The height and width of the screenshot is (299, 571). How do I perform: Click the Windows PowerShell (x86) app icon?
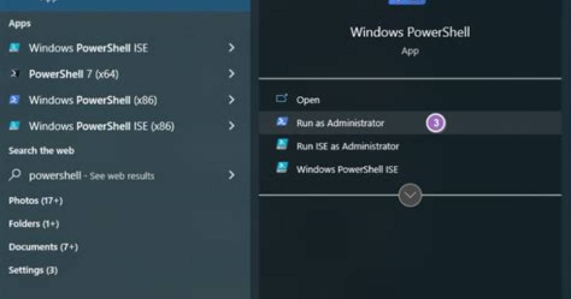coord(15,100)
